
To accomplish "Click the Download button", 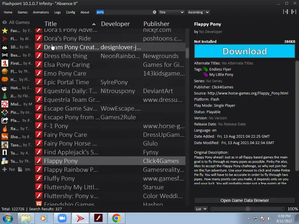I will tap(245, 51).
